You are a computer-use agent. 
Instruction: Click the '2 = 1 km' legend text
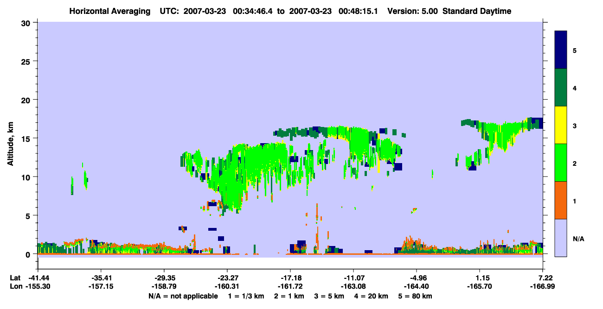tap(290, 296)
